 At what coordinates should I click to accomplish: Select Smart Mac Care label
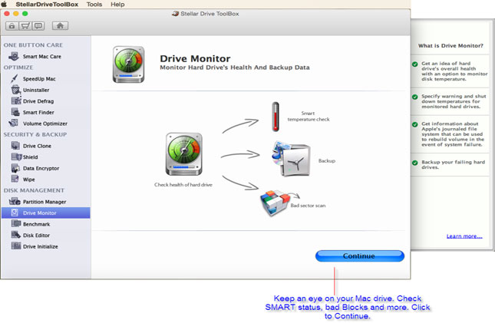(x=42, y=57)
